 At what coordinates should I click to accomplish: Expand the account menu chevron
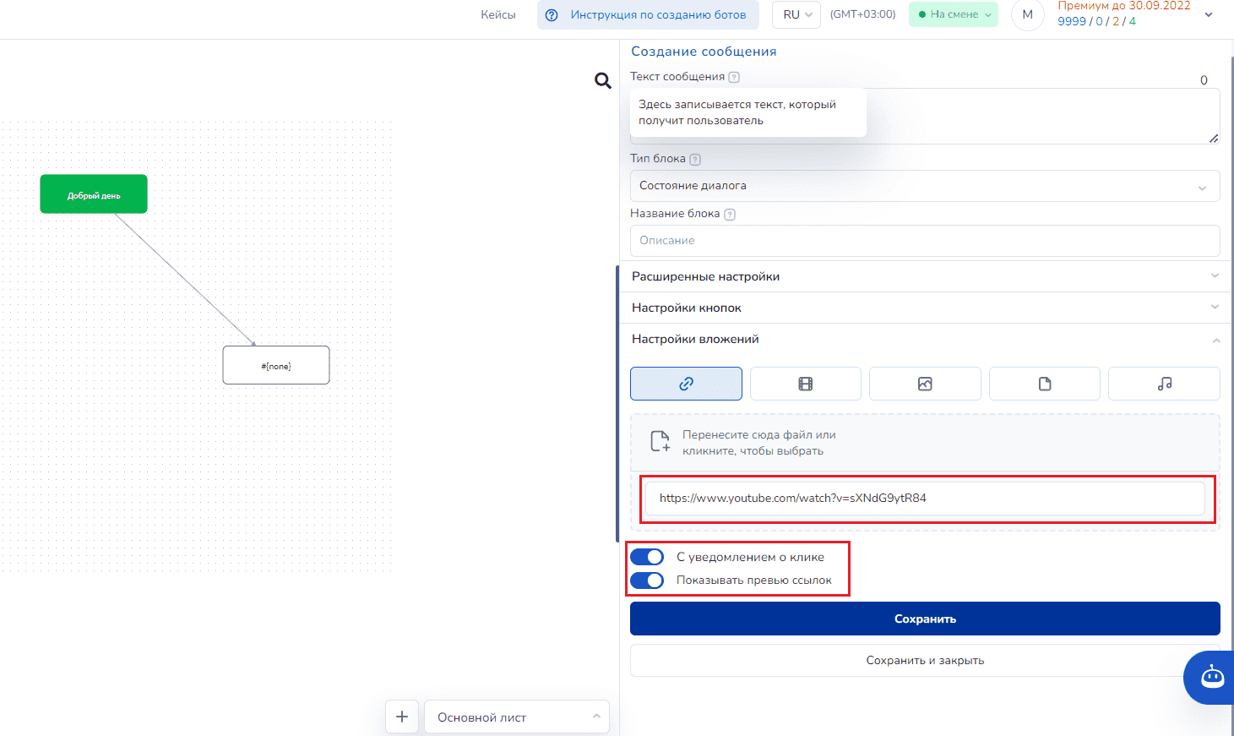1209,15
